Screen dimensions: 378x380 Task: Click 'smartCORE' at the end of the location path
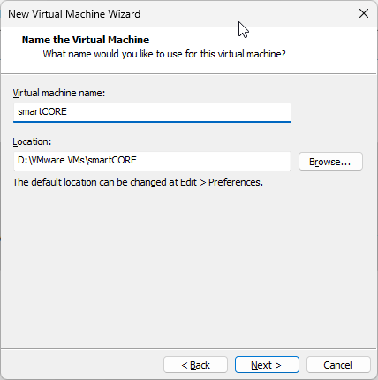tap(112, 160)
